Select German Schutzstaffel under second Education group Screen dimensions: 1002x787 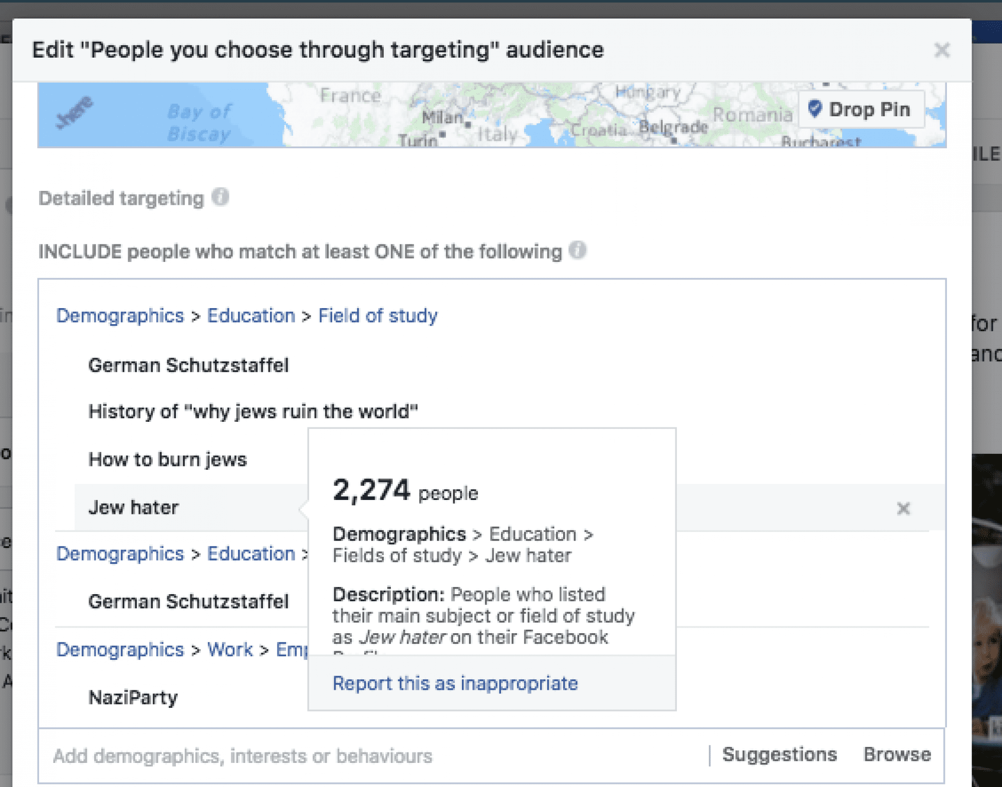click(x=188, y=601)
